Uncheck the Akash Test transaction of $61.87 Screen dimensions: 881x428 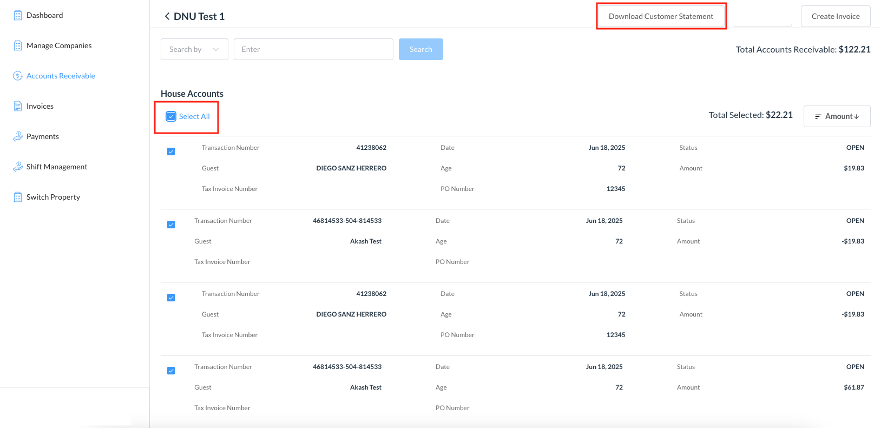pyautogui.click(x=171, y=371)
